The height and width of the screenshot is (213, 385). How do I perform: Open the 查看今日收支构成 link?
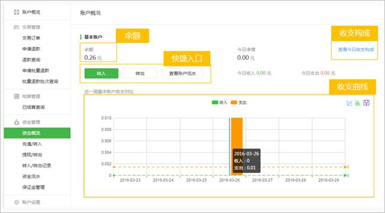[356, 49]
